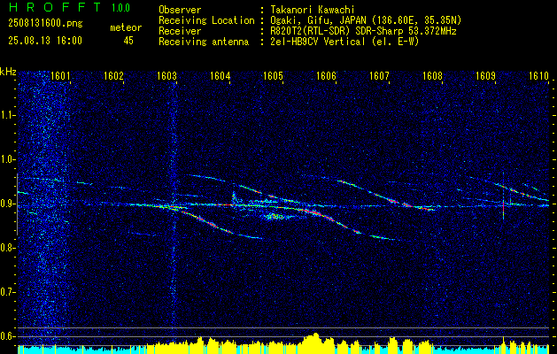Click the kHz axis unit label

coord(8,72)
